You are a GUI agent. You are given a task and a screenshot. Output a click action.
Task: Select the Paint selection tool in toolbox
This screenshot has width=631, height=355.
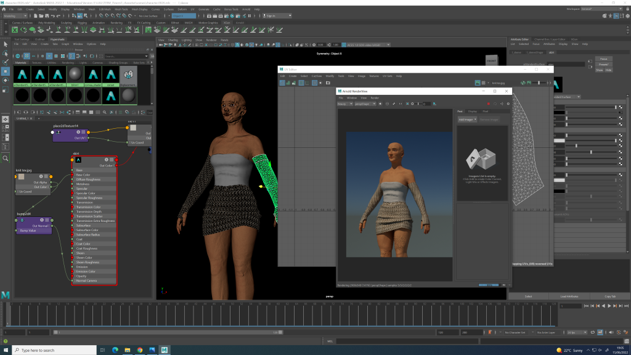pyautogui.click(x=6, y=62)
